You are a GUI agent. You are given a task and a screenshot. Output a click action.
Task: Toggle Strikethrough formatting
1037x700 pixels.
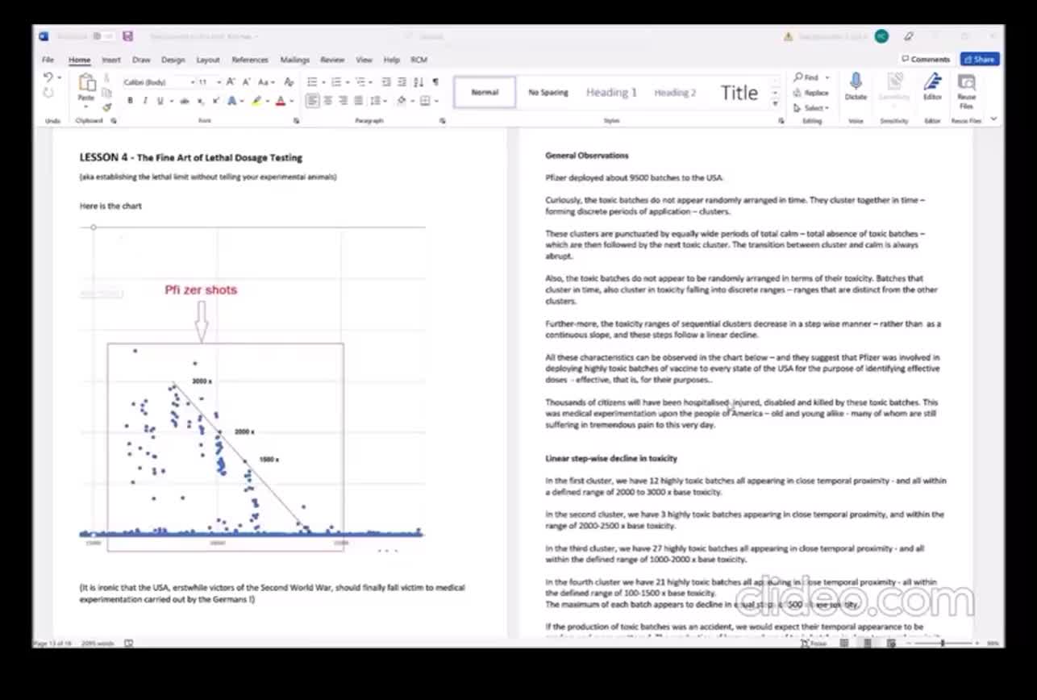point(185,101)
